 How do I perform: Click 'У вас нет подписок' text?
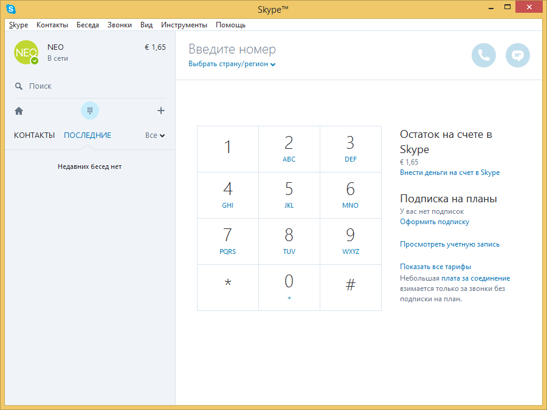(x=432, y=211)
